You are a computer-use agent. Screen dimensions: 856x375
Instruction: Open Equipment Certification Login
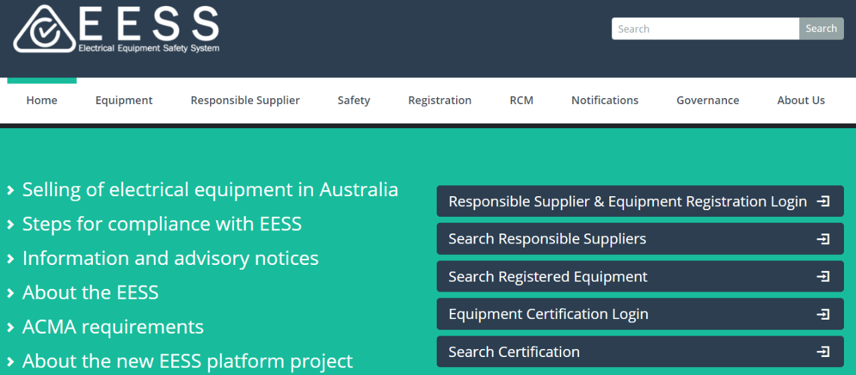640,314
